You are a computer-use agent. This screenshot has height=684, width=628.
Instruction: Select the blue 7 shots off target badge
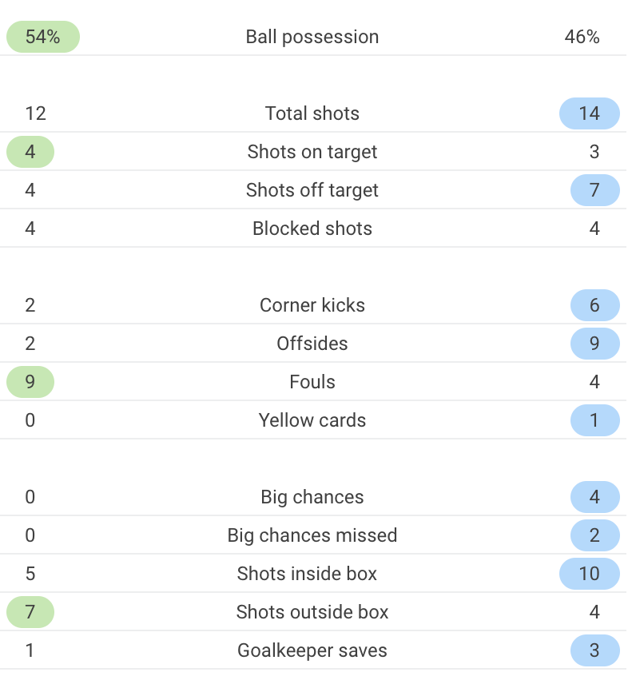click(595, 190)
